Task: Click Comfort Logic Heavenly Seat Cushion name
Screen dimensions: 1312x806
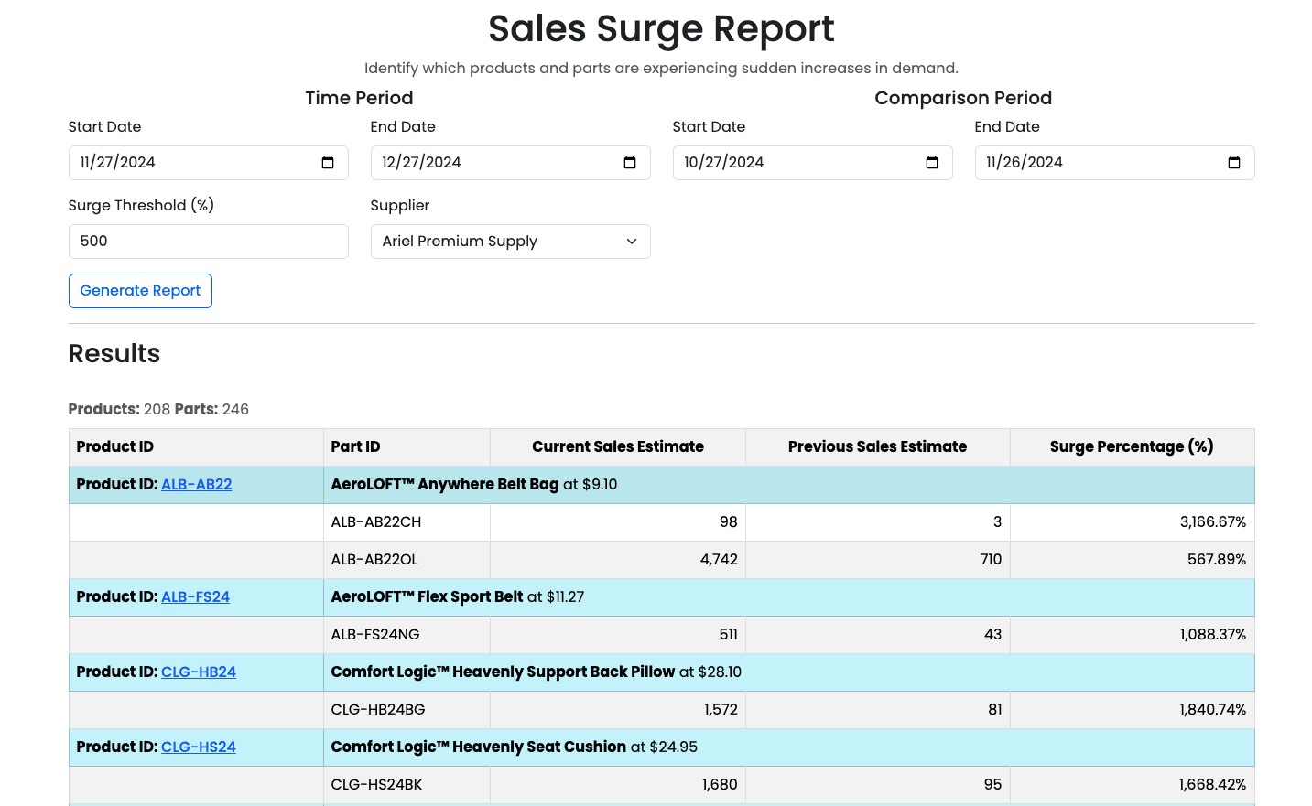Action: pos(479,747)
